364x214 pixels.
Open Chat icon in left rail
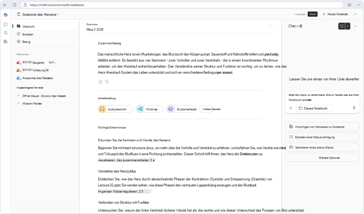pyautogui.click(x=5, y=24)
